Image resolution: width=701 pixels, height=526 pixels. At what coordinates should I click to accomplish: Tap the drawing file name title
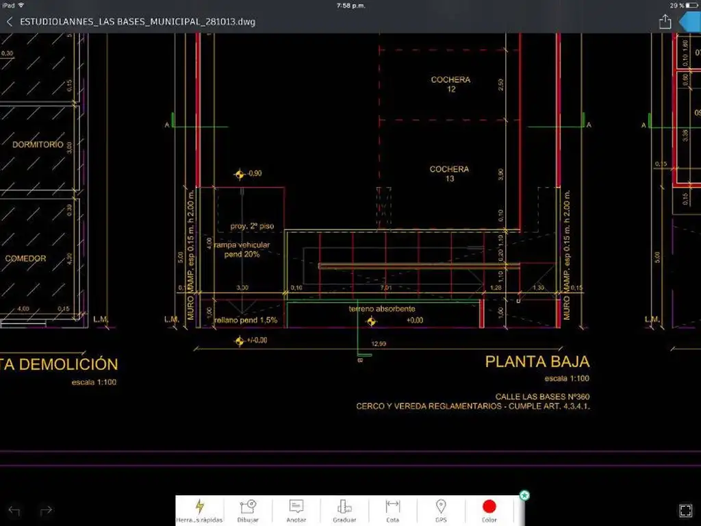[137, 22]
